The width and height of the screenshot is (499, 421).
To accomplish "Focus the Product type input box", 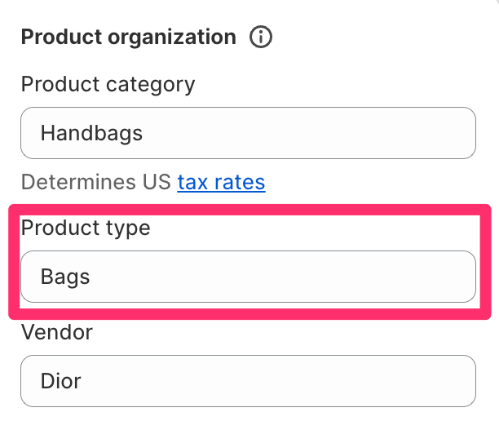I will point(248,277).
